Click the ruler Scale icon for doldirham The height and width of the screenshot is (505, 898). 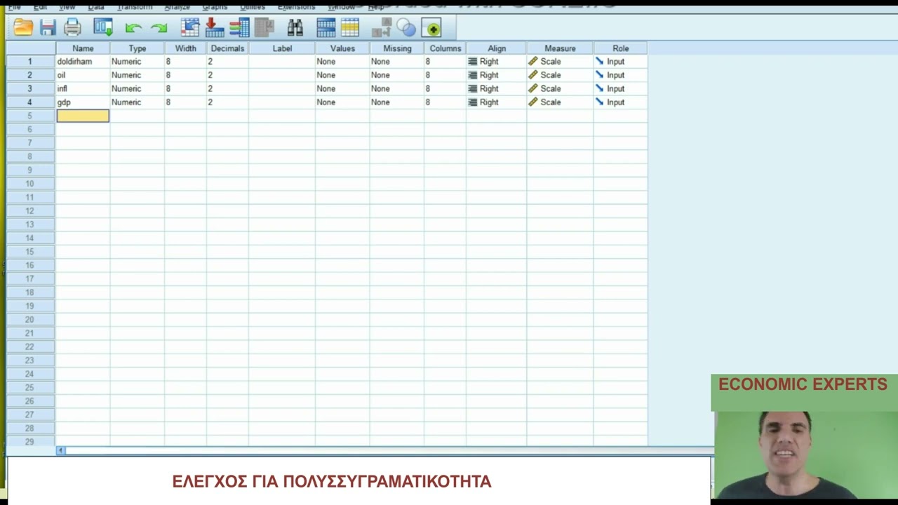click(x=533, y=62)
